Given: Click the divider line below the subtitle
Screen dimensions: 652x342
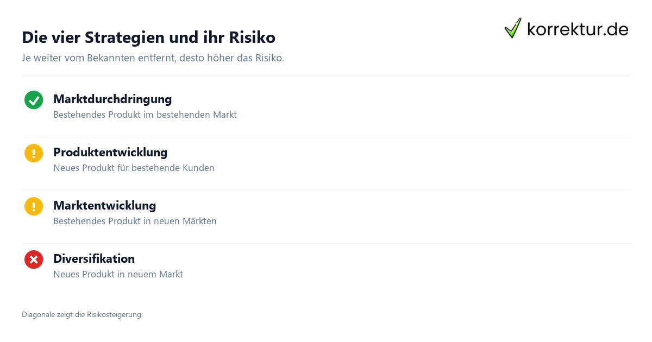Looking at the screenshot, I should click(x=326, y=75).
